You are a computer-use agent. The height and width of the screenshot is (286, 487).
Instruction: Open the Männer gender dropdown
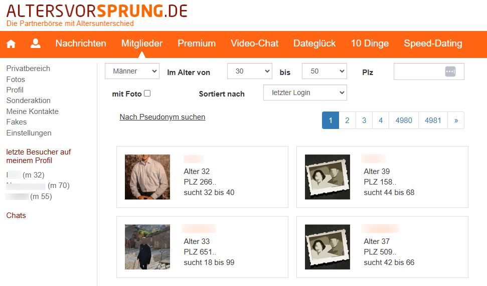[x=132, y=71]
